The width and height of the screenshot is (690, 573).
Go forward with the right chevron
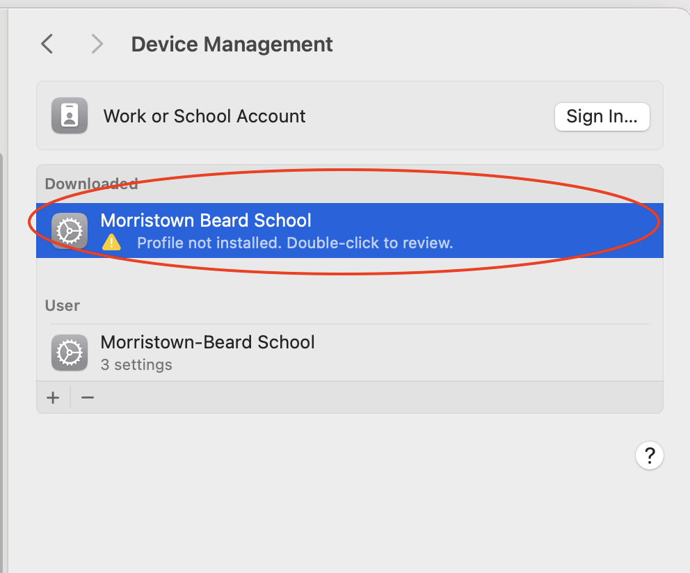(x=97, y=44)
